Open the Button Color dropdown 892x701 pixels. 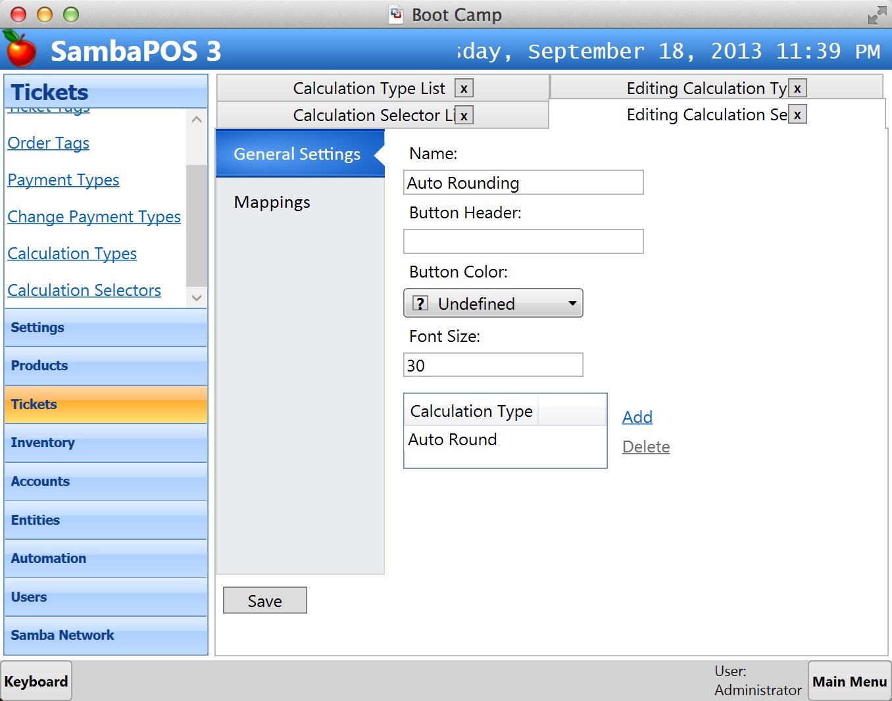(493, 303)
